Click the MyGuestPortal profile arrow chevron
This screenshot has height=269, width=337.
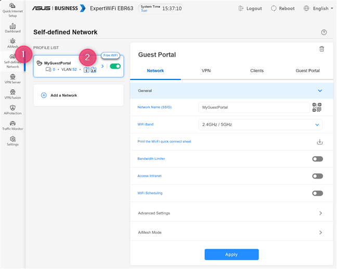coord(102,66)
